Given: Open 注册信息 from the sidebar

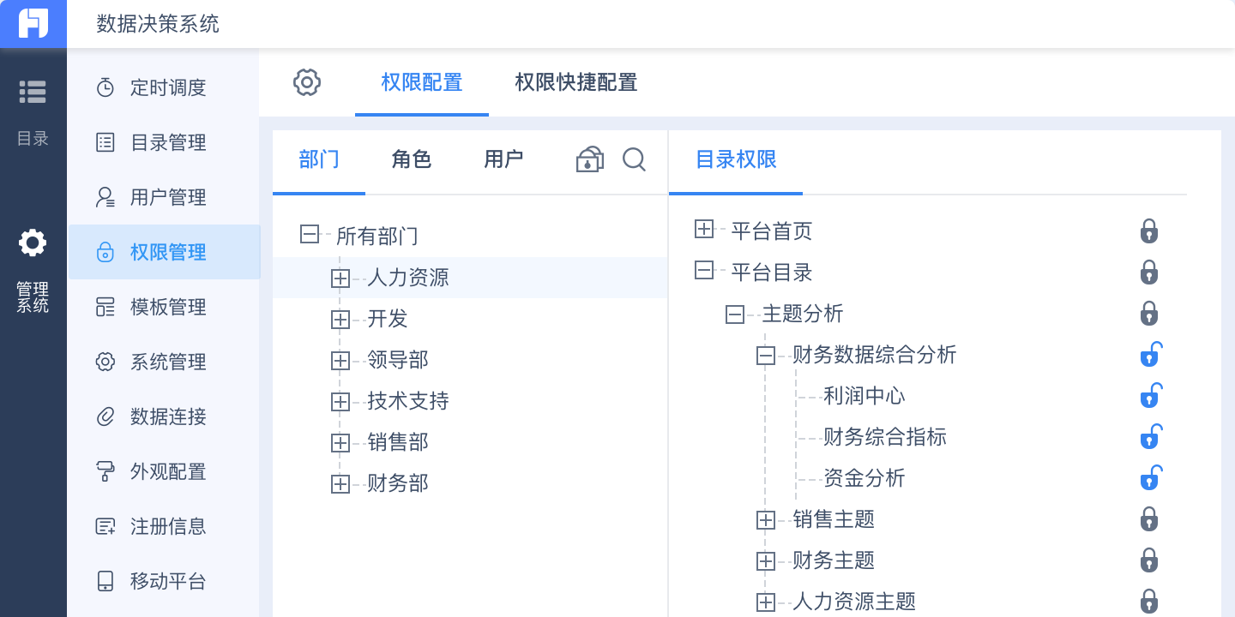Looking at the screenshot, I should [104, 526].
